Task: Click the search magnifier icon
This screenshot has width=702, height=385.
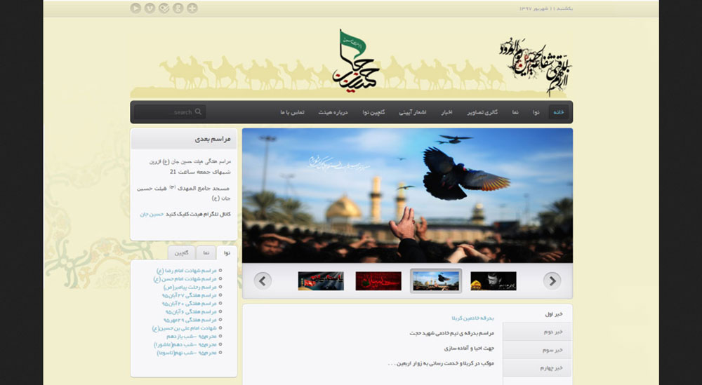Action: click(x=199, y=112)
